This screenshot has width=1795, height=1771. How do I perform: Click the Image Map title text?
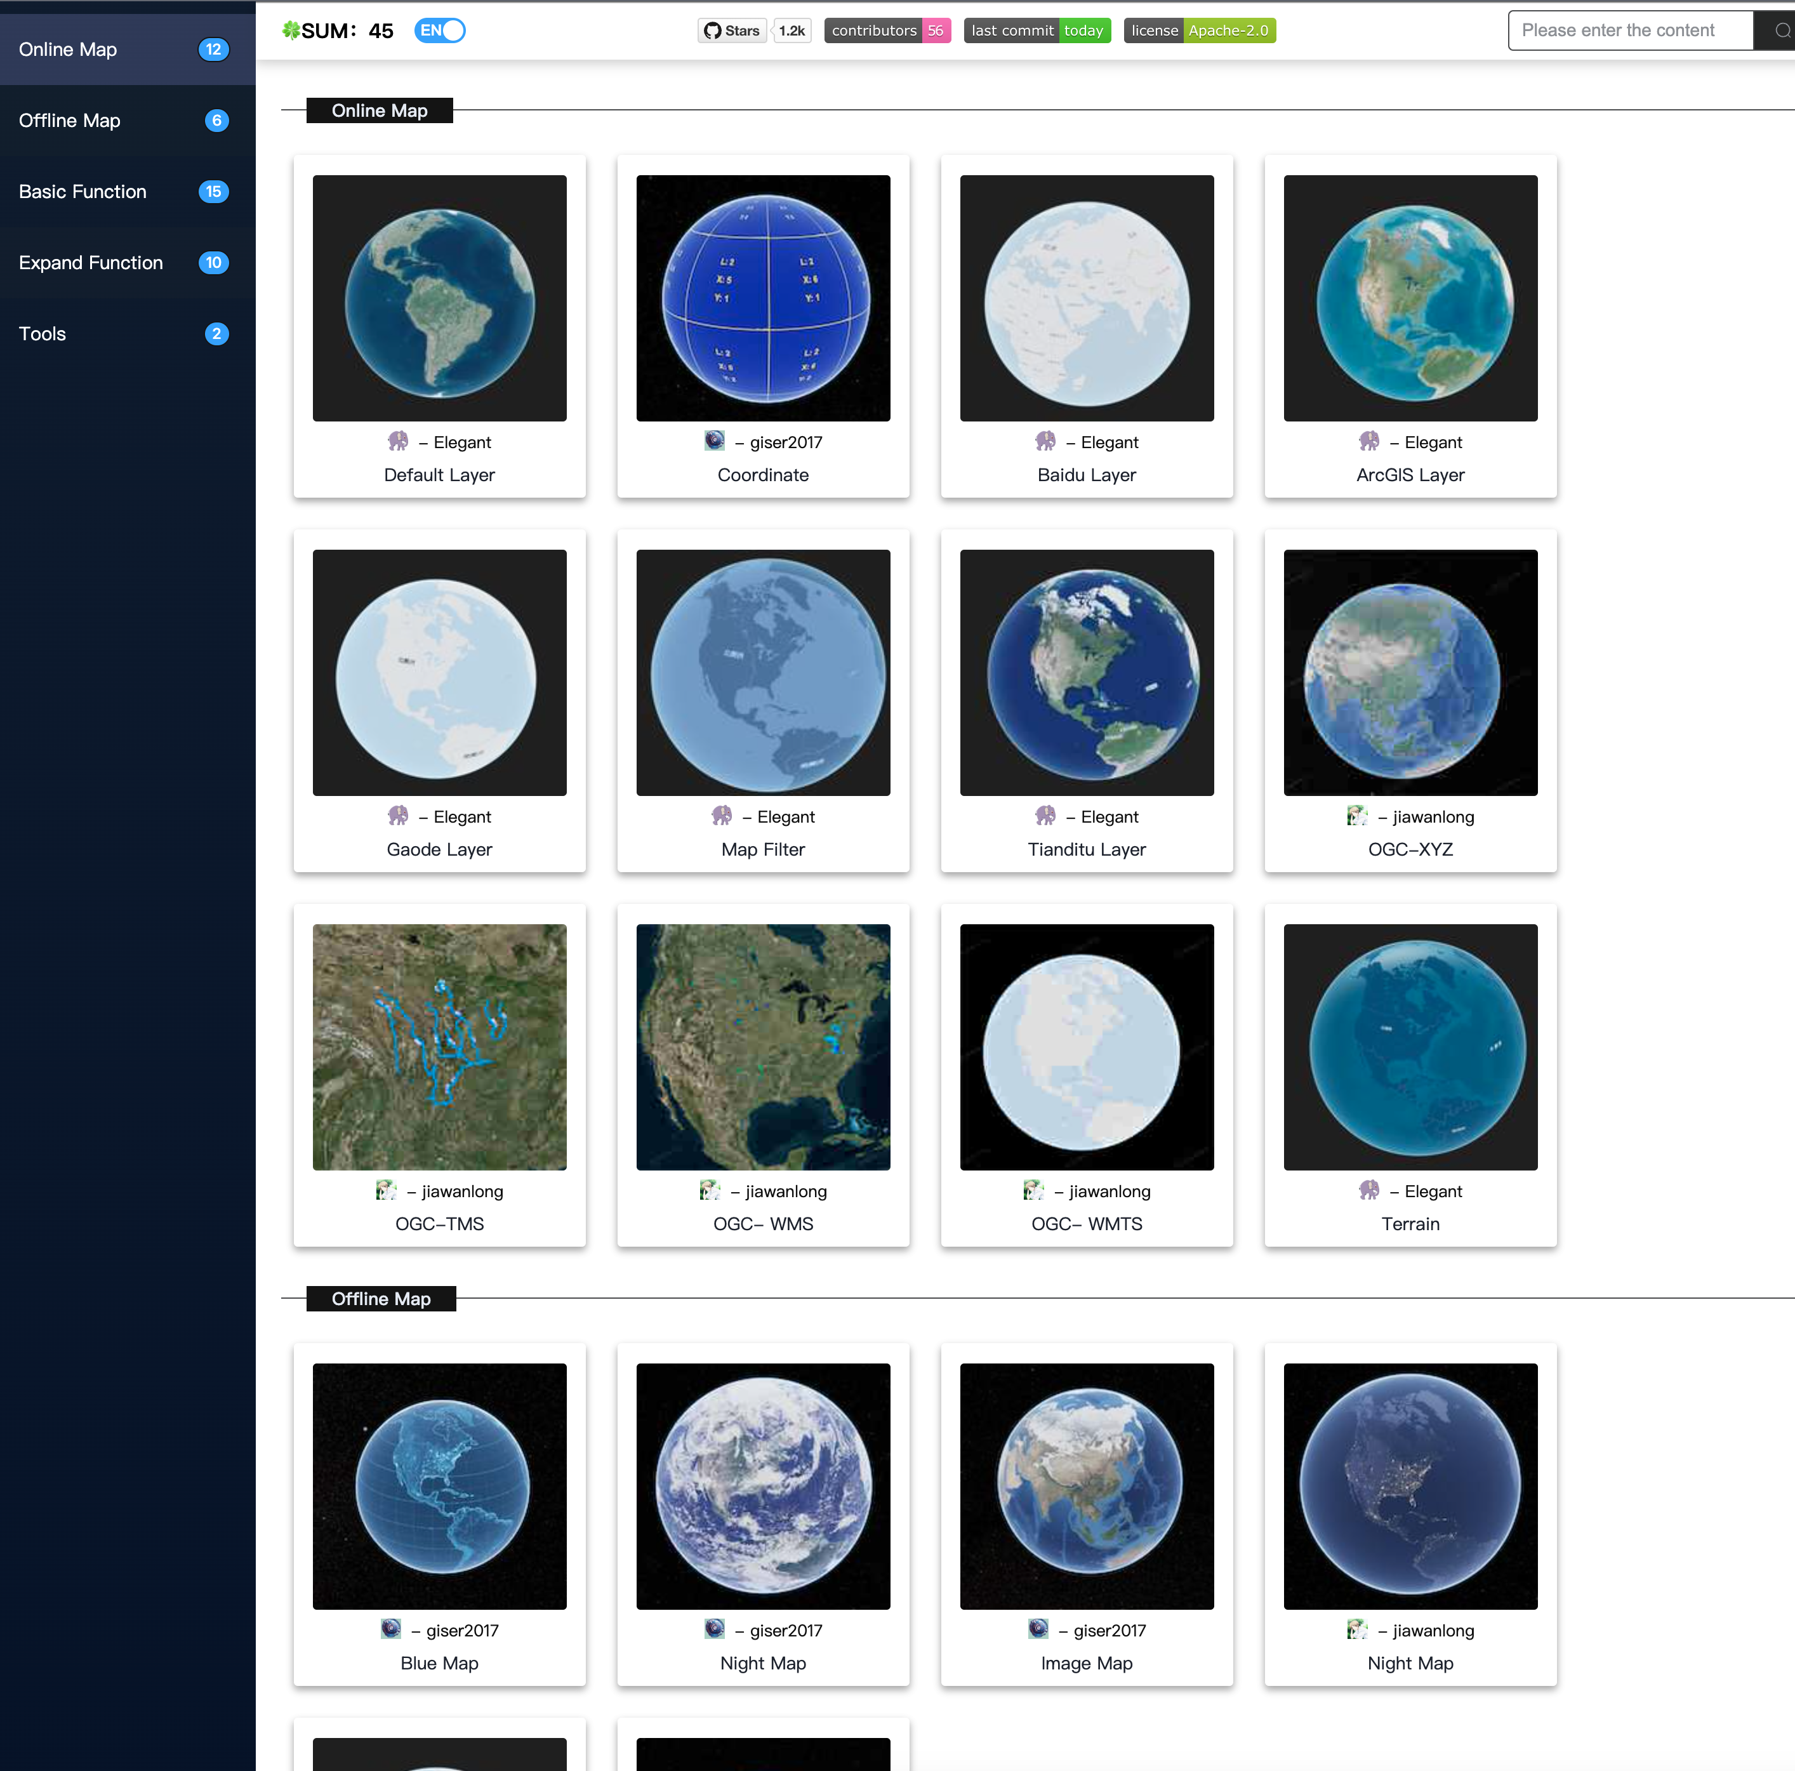(1087, 1663)
